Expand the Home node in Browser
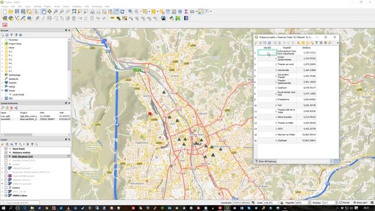Viewport: 375px width, 211px height. click(2, 47)
